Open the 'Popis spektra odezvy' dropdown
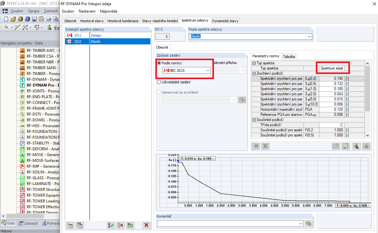Screen dimensions: 378x233 point(309,37)
